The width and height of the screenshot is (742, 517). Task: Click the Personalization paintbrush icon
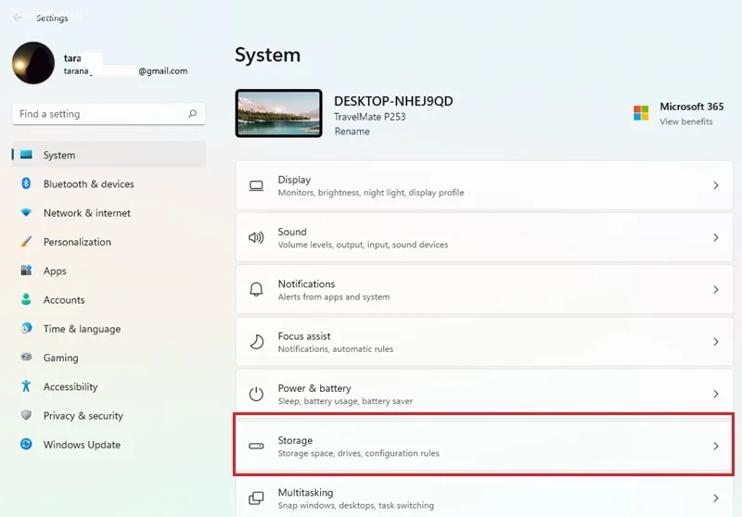(26, 242)
